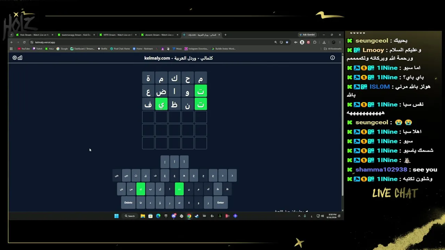Click the keyboard key for letter ج

point(213,175)
